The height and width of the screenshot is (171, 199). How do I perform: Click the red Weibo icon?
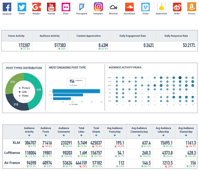[x=177, y=7]
